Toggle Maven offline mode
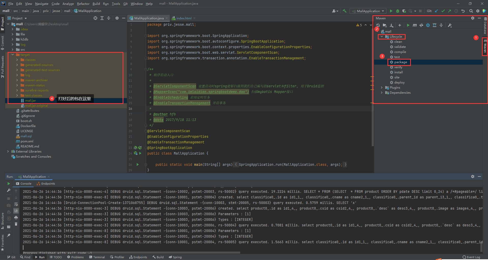This screenshot has width=488, height=260. (x=428, y=25)
